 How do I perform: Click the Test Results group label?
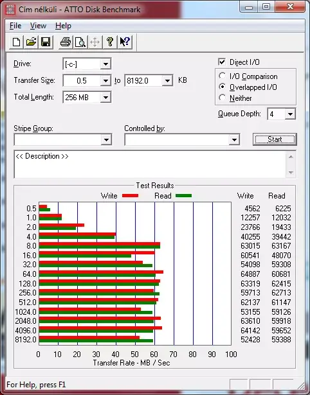coord(155,186)
